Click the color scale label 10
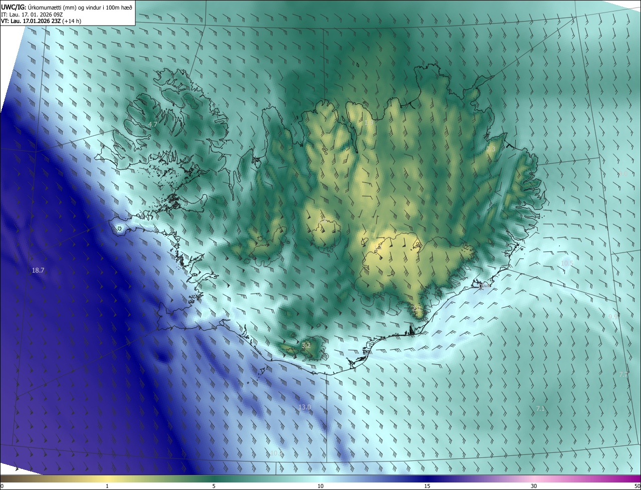The image size is (641, 490). coord(320,486)
